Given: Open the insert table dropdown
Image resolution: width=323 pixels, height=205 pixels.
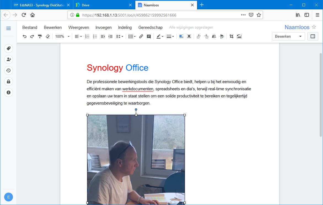Looking at the screenshot, I should point(132,36).
